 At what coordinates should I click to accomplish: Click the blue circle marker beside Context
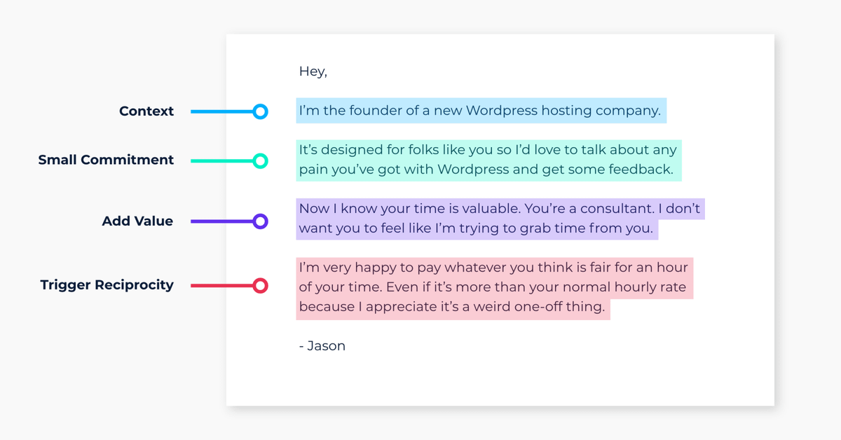[x=260, y=111]
